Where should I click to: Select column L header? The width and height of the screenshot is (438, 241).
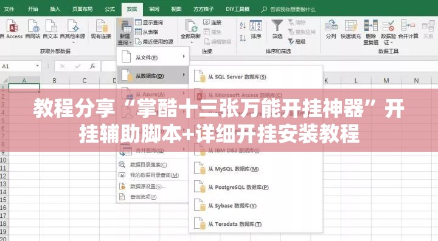[x=356, y=81]
